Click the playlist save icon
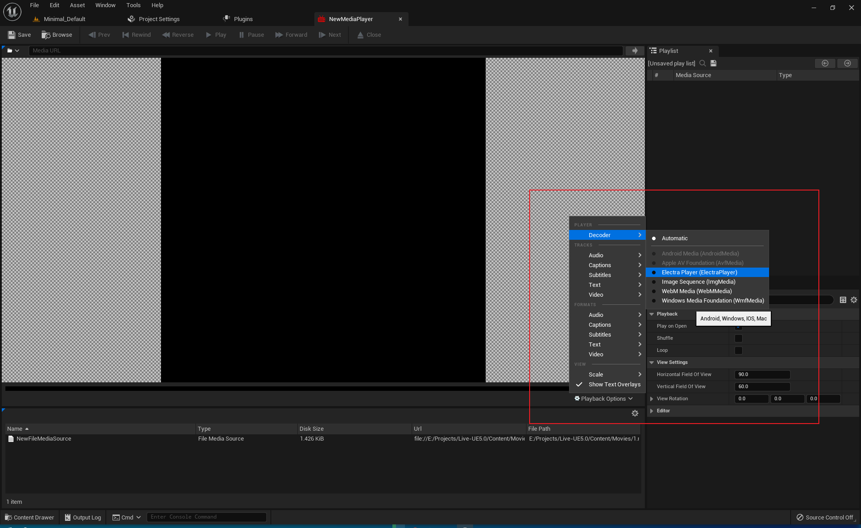Image resolution: width=861 pixels, height=528 pixels. point(713,64)
